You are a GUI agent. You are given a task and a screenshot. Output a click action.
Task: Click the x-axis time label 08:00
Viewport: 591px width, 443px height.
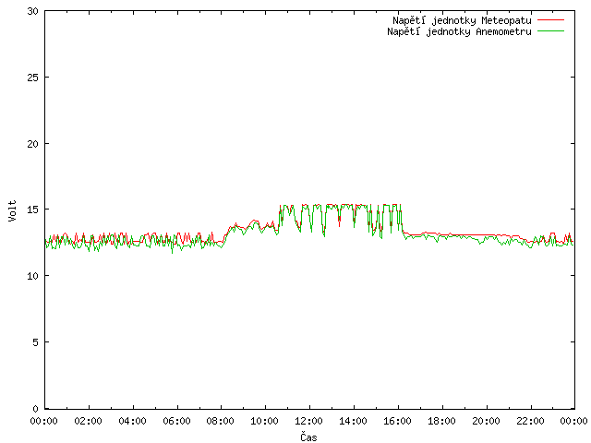[x=221, y=421]
